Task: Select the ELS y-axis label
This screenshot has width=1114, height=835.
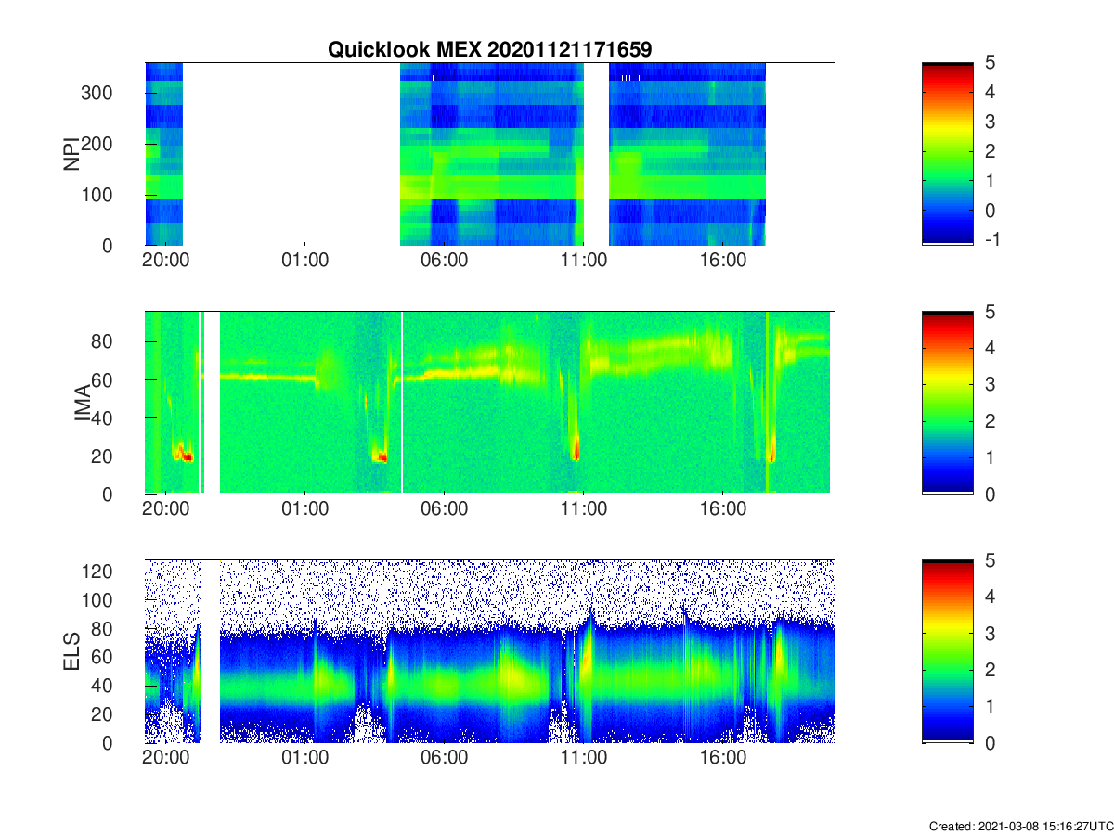Action: [x=71, y=651]
